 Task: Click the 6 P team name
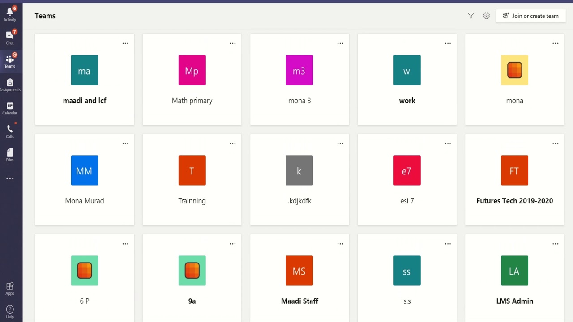(85, 301)
